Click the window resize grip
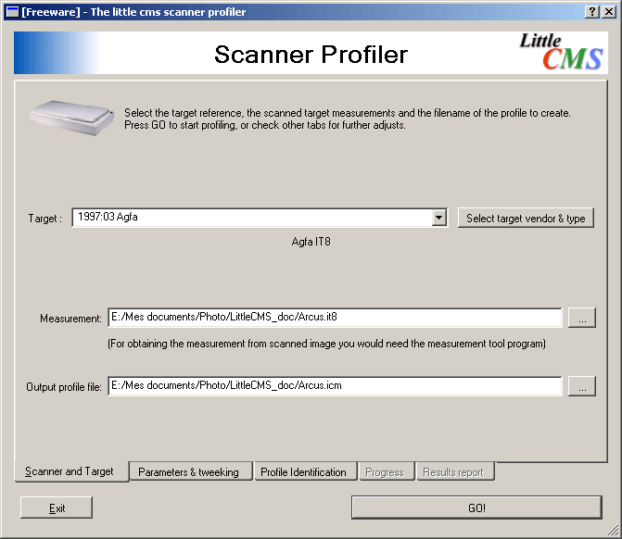622x539 pixels. 614,531
